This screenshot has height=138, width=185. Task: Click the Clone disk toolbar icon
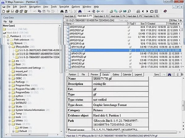116,11
